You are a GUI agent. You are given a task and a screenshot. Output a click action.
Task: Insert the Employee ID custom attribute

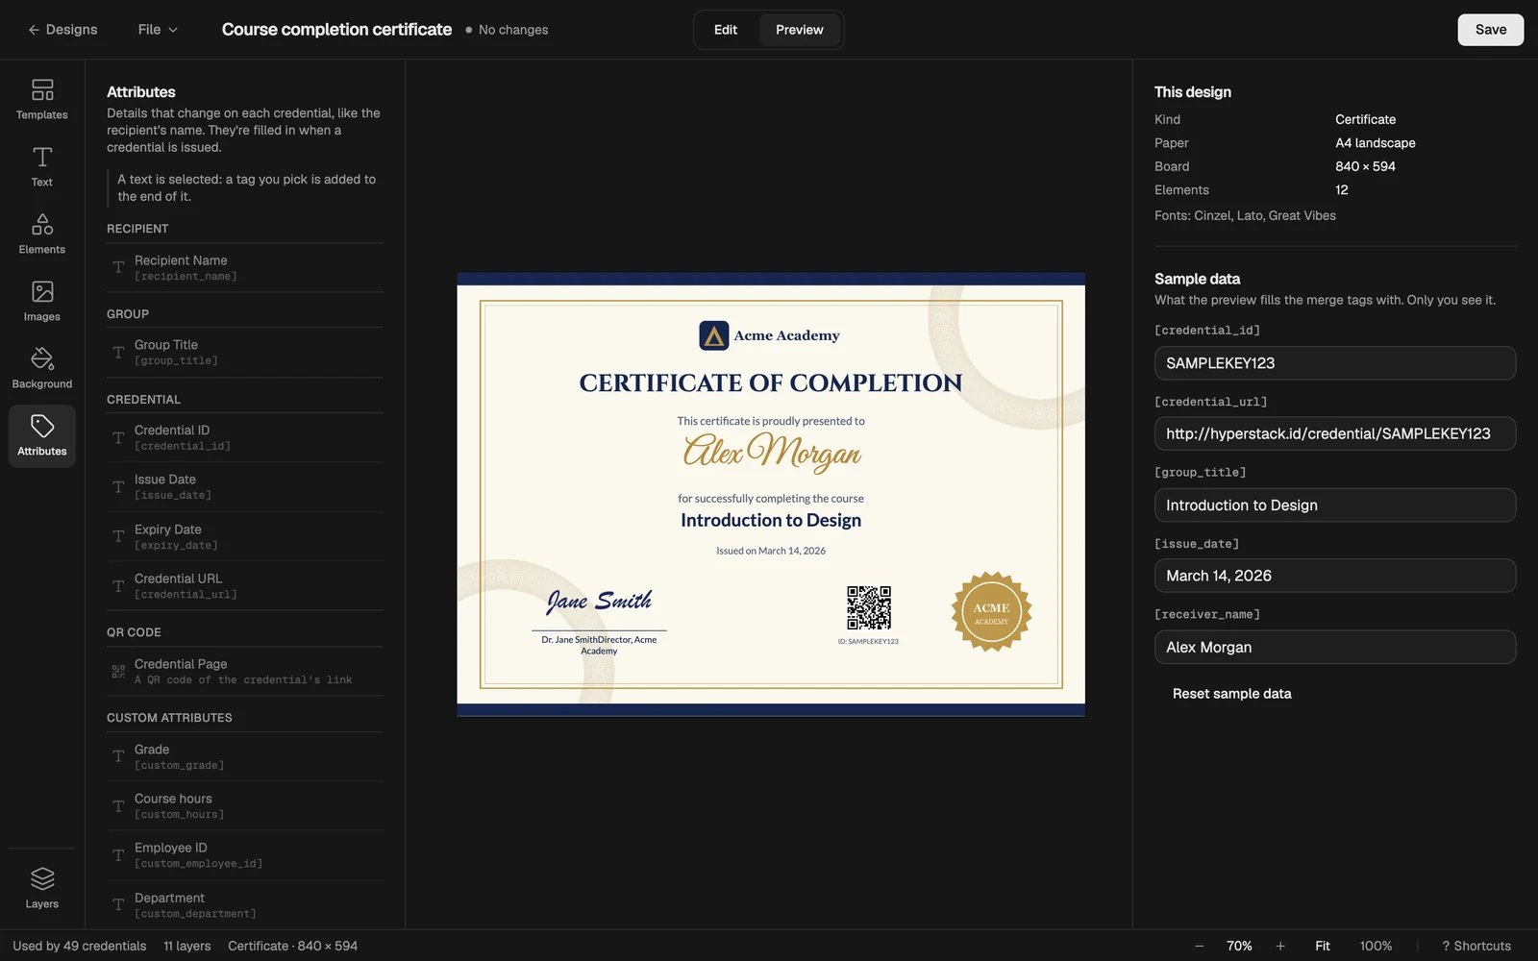click(245, 855)
